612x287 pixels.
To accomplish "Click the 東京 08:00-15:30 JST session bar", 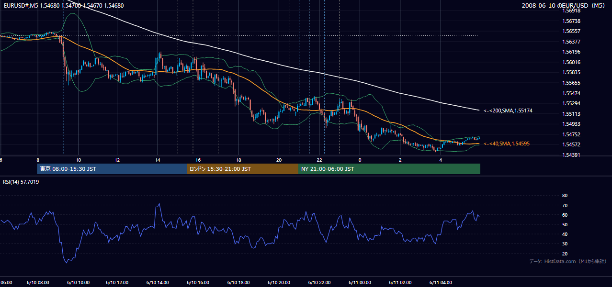I will point(112,169).
